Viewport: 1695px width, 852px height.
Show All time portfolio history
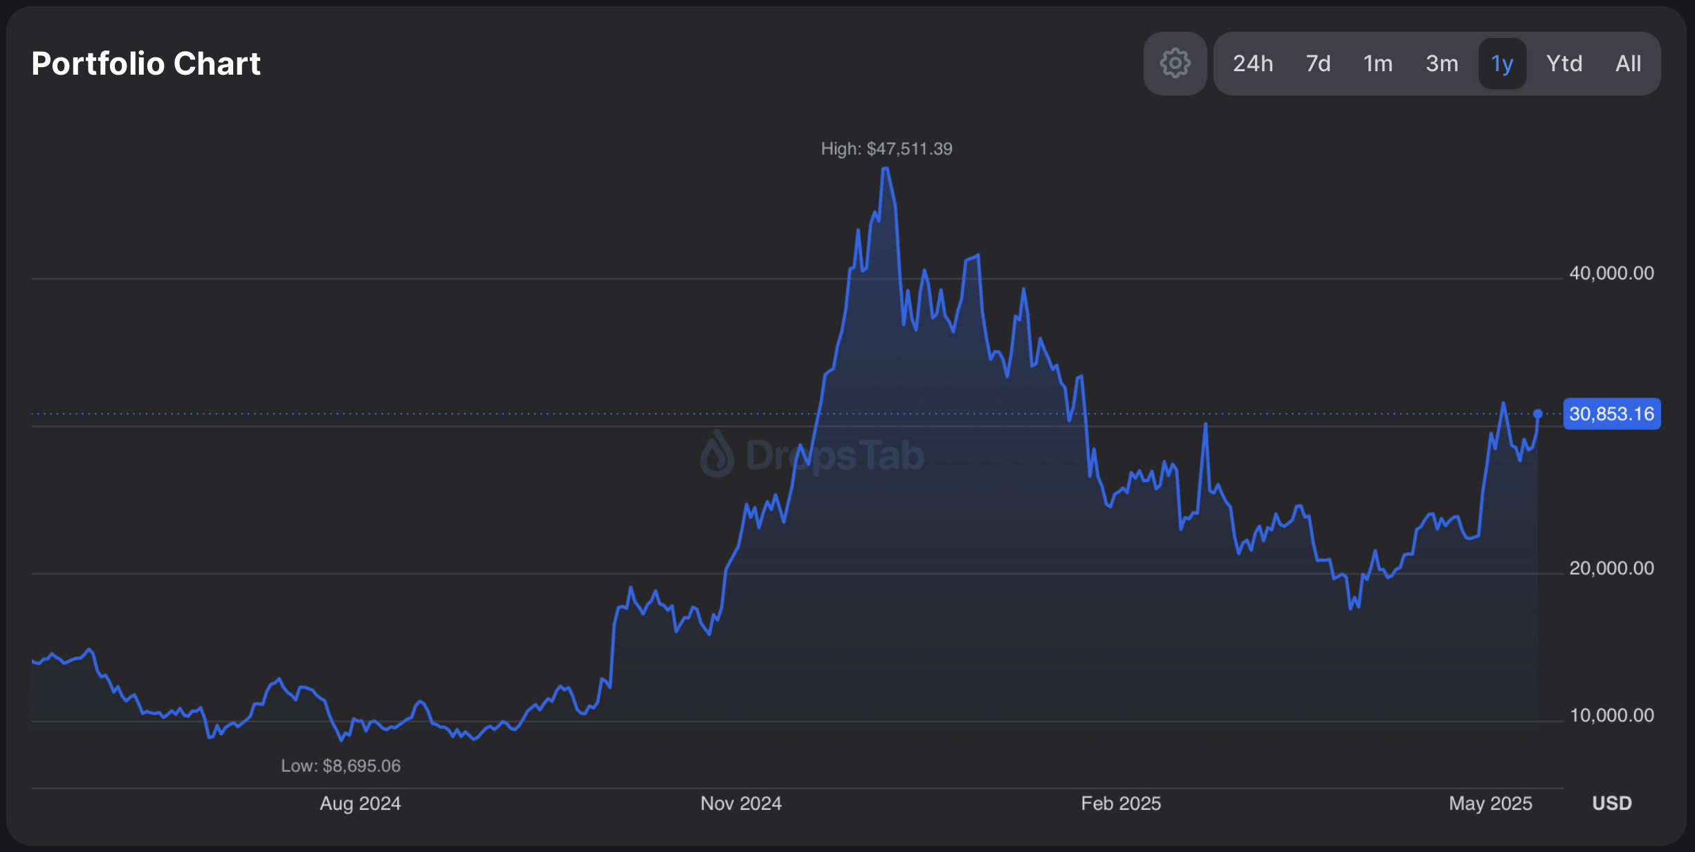tap(1628, 64)
